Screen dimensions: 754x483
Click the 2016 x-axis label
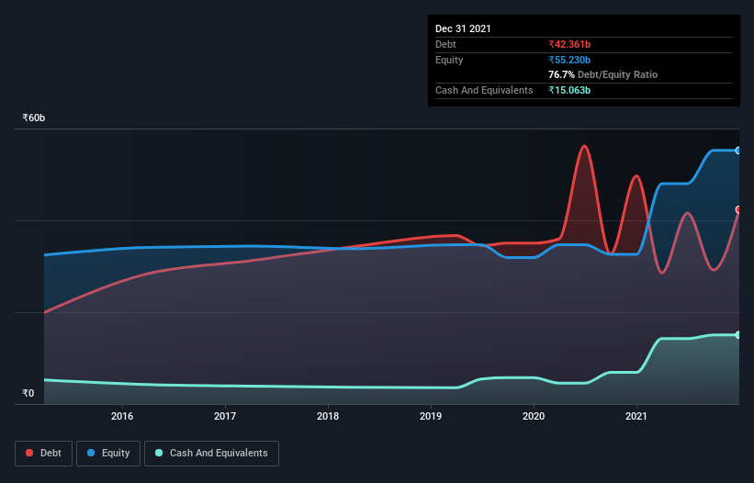[x=122, y=416]
